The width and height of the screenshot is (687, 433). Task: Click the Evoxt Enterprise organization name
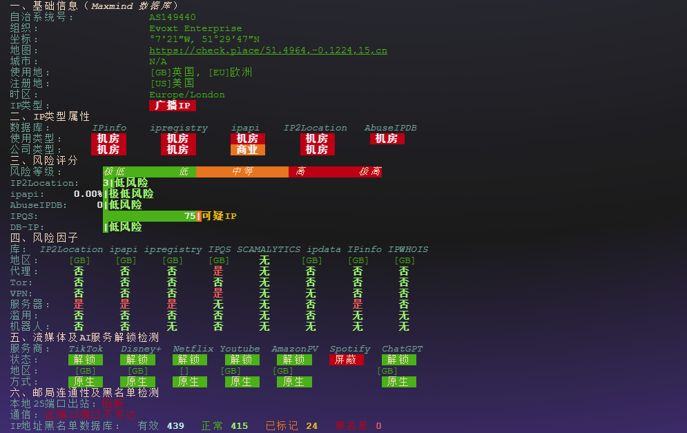pyautogui.click(x=195, y=28)
